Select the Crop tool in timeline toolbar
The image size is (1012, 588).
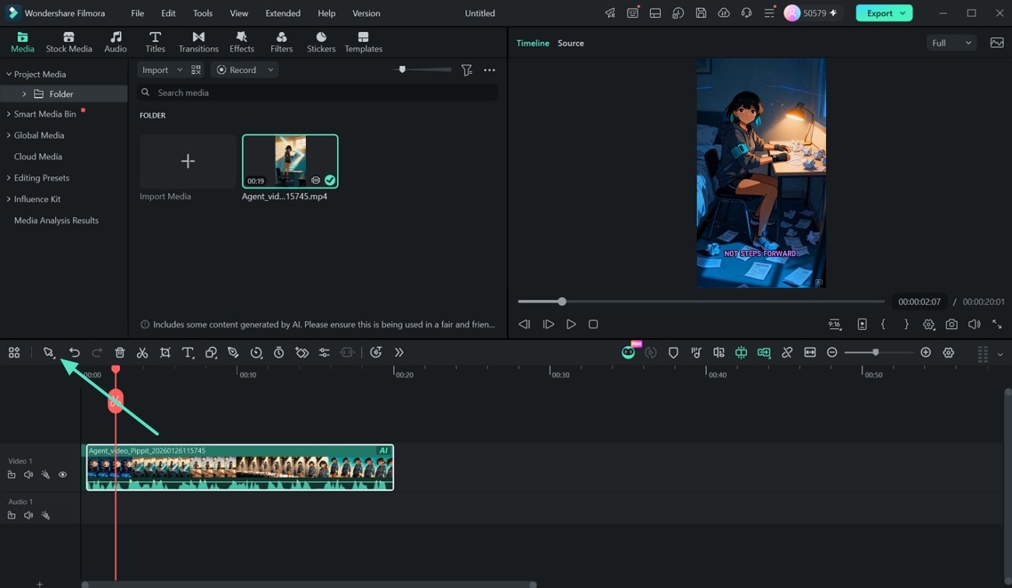[165, 352]
